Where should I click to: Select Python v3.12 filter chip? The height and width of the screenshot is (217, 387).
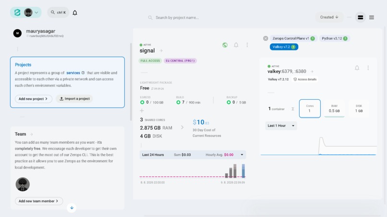(334, 38)
